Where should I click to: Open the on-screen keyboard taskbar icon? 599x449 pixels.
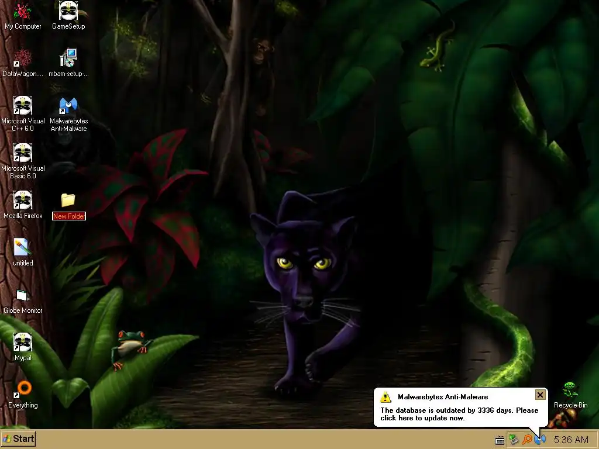(500, 441)
